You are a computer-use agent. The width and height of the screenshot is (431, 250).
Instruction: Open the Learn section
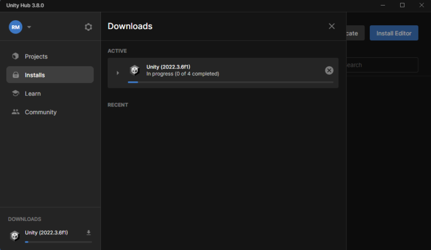coord(33,94)
